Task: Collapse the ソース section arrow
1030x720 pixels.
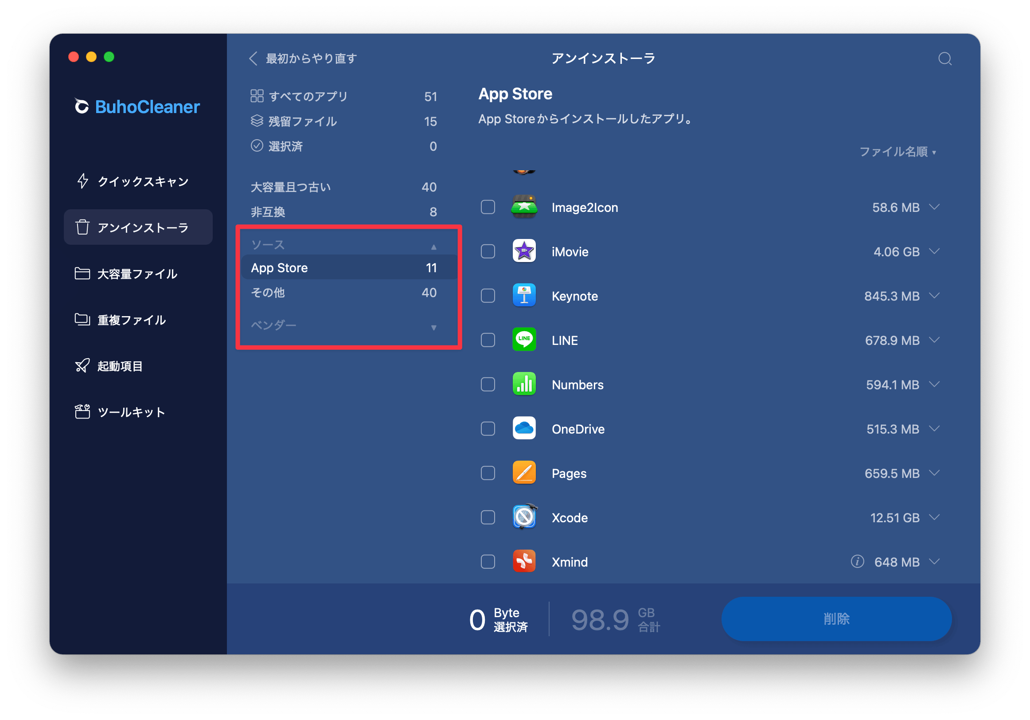Action: point(433,247)
